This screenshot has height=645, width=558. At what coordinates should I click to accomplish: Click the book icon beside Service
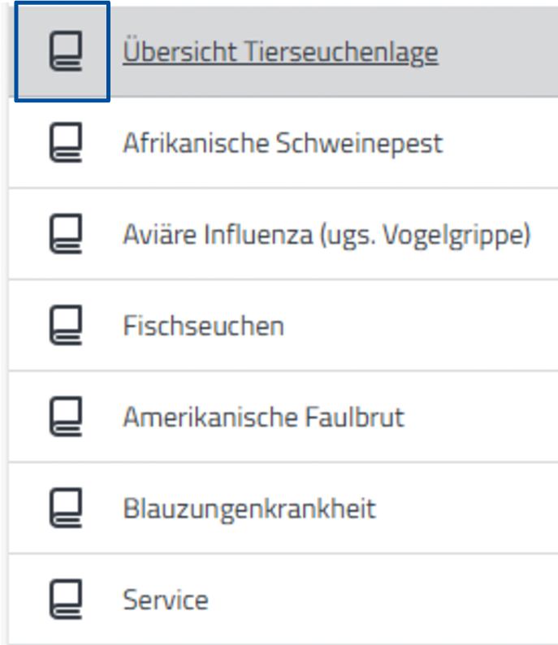pyautogui.click(x=65, y=600)
